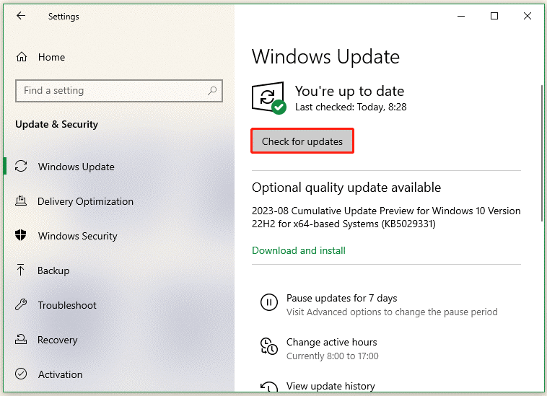The width and height of the screenshot is (547, 396).
Task: Click the back arrow in Settings
Action: (21, 16)
